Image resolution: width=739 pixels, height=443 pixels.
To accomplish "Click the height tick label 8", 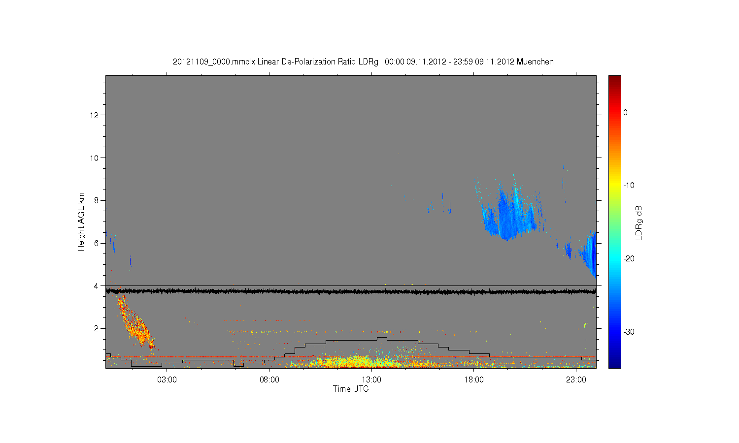I will click(x=97, y=200).
